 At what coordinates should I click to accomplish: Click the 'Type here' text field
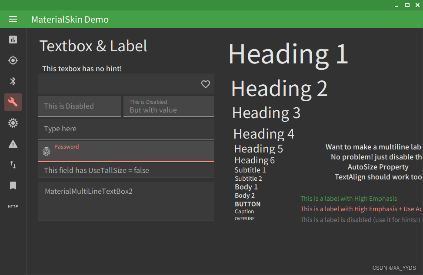point(126,129)
